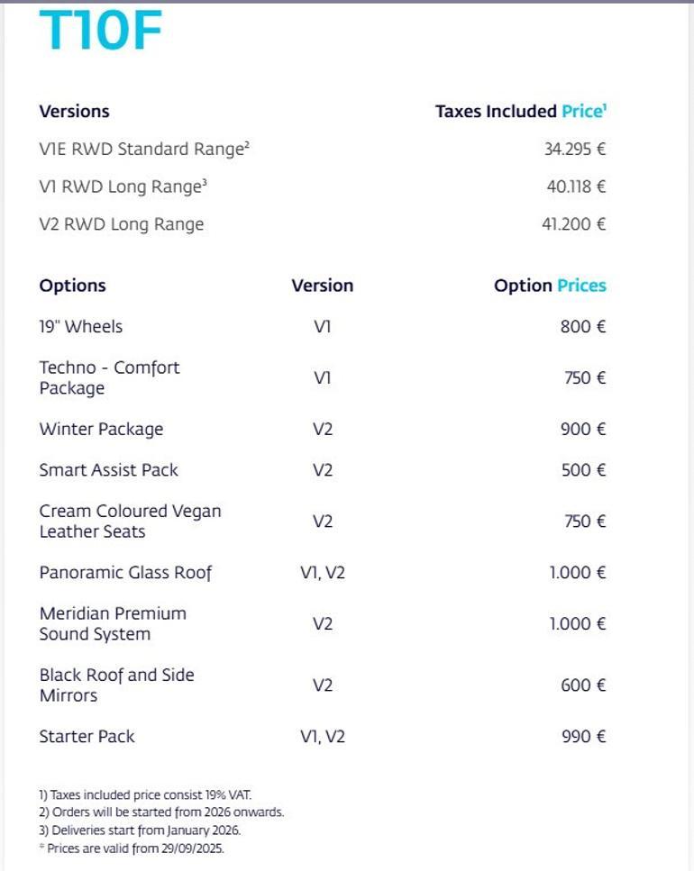Select the V1 RWD Long Range version
This screenshot has width=694, height=871.
point(123,187)
